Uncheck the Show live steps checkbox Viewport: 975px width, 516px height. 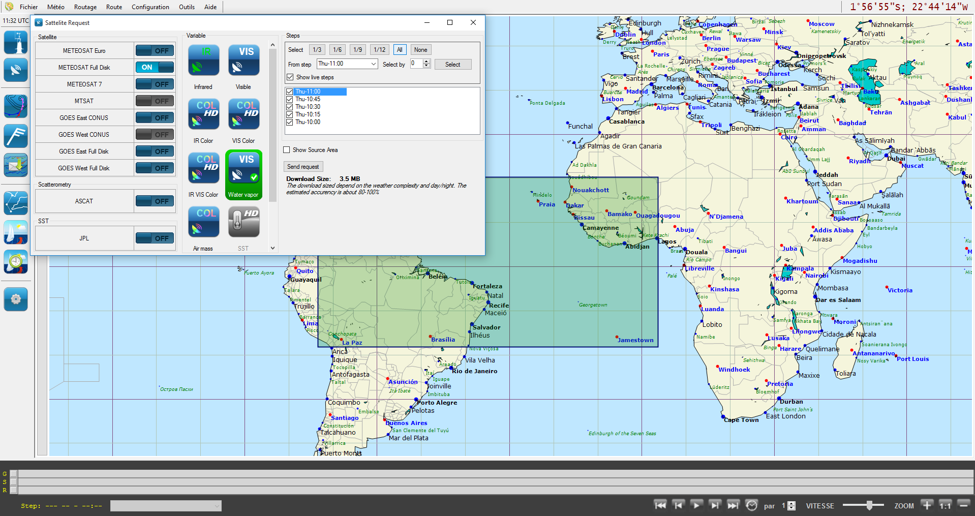tap(290, 77)
